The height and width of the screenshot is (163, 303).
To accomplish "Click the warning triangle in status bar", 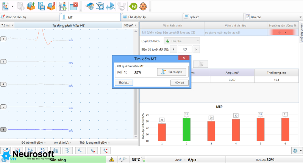I will [112, 160].
